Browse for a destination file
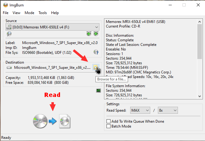 (96, 67)
